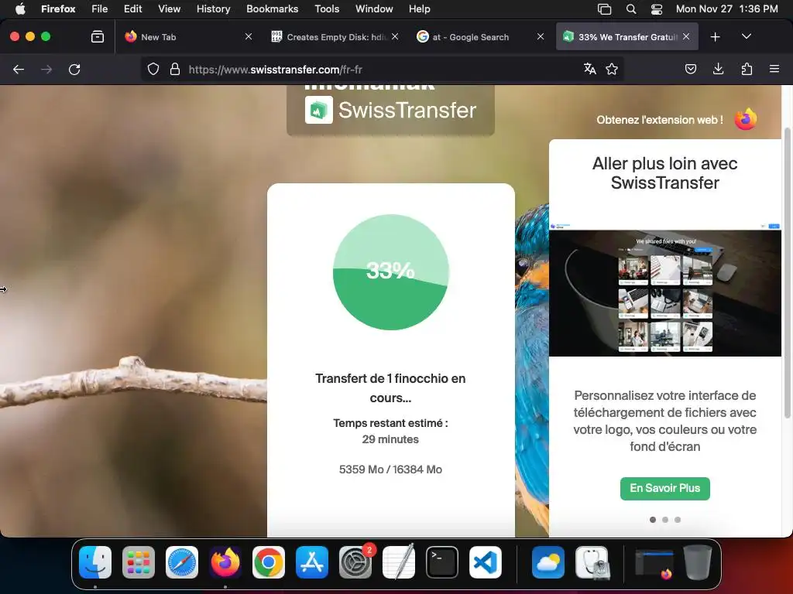
Task: Click the SwissTransfer logo
Action: 390,110
